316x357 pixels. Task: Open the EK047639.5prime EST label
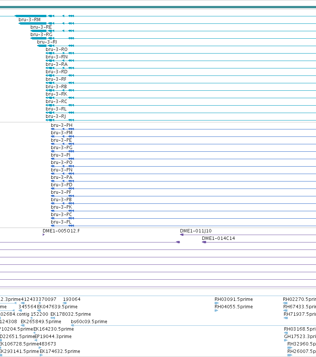tap(57, 307)
